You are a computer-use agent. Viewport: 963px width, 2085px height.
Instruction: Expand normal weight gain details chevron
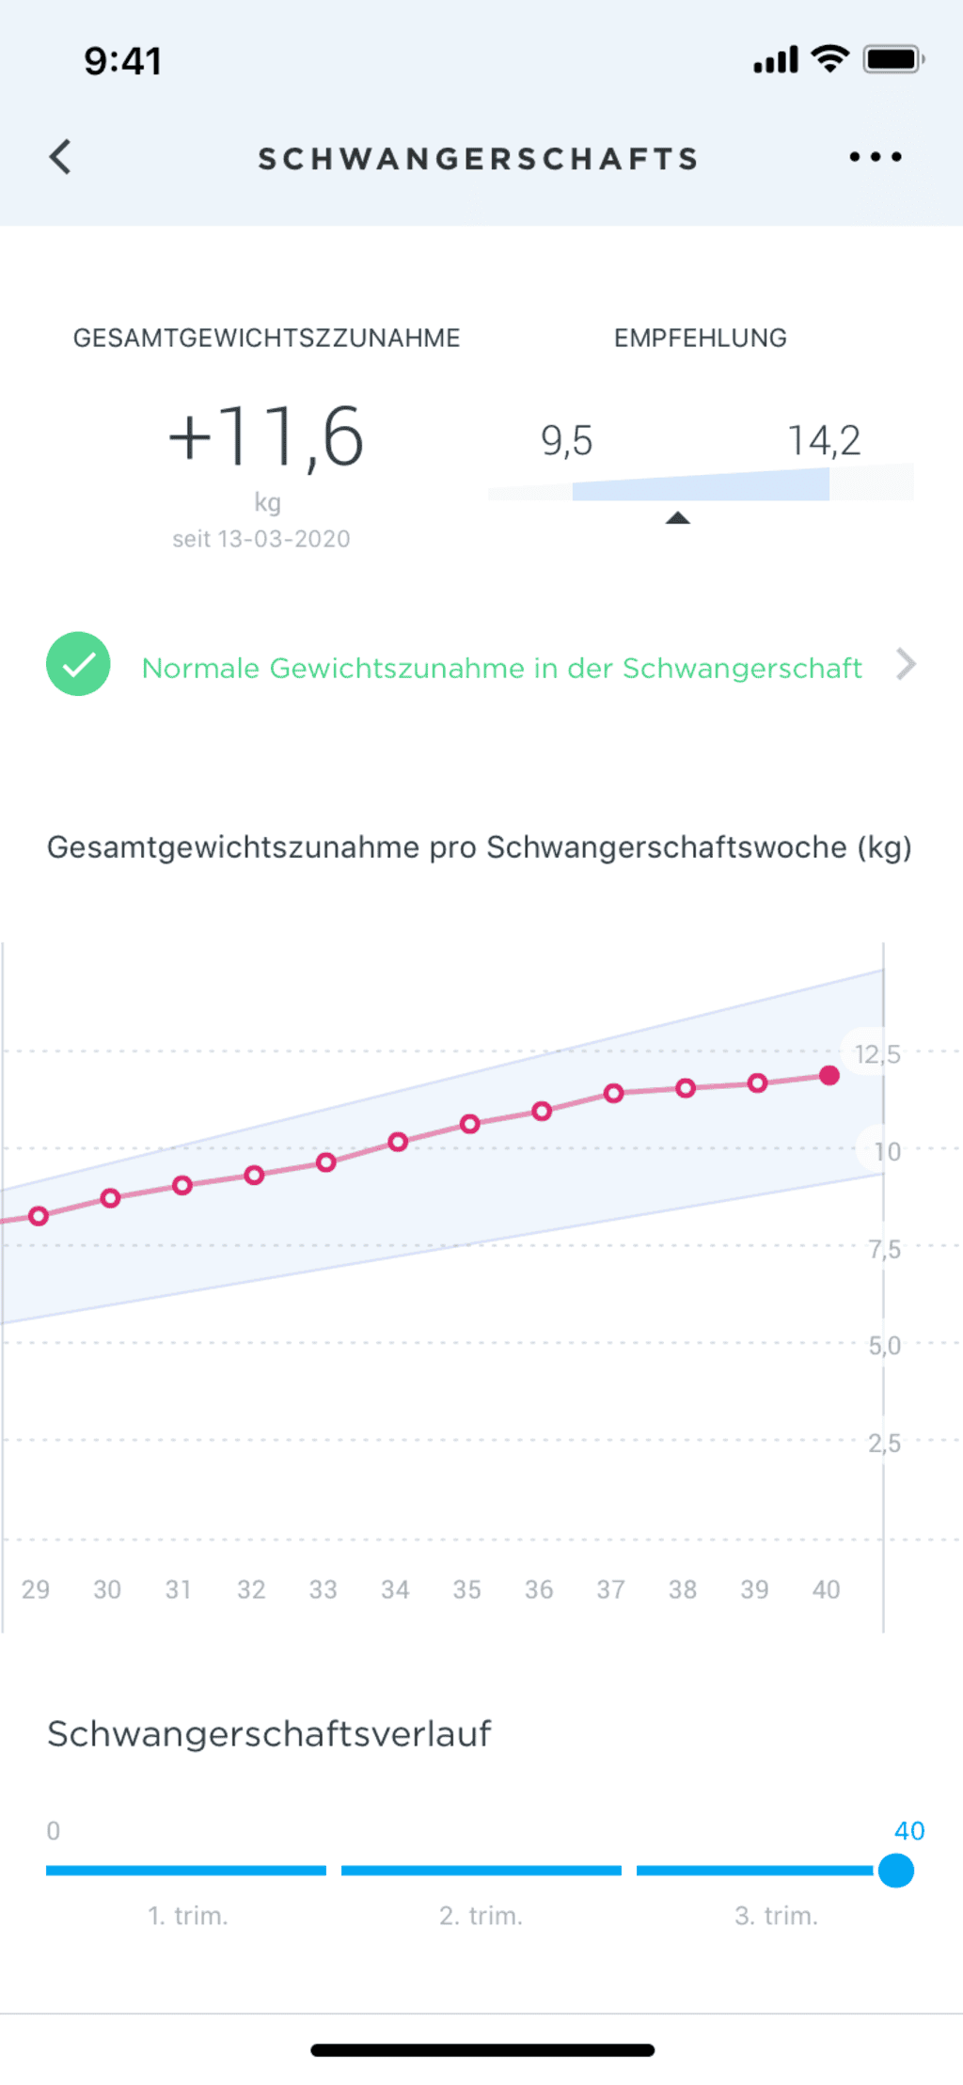(x=906, y=664)
